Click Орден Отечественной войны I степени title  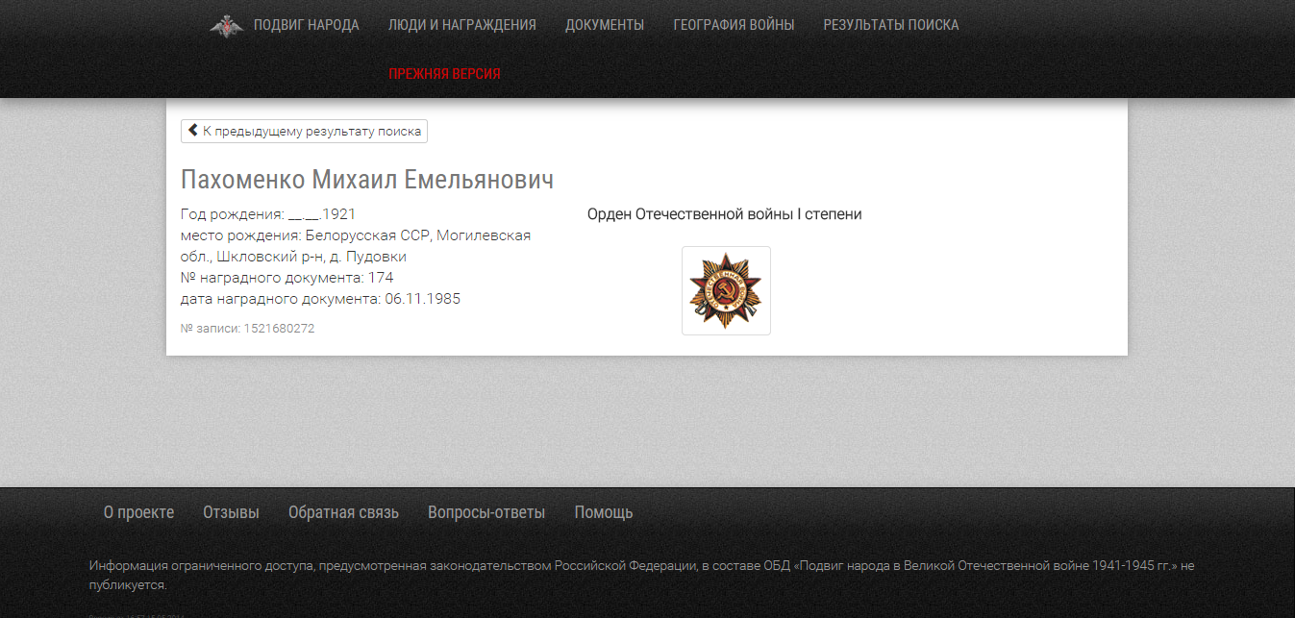point(725,214)
